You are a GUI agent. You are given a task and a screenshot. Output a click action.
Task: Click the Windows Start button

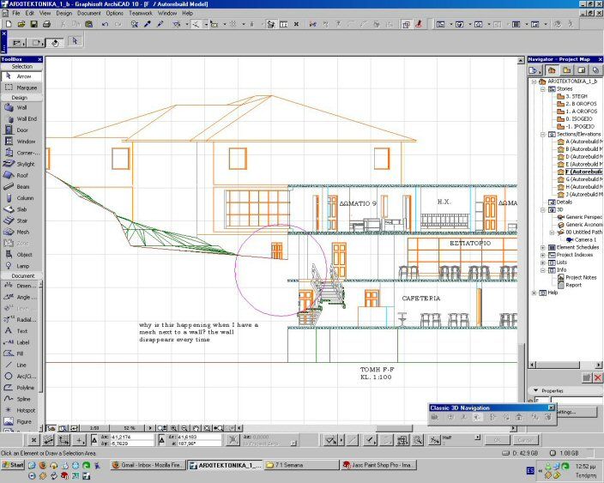pos(13,464)
